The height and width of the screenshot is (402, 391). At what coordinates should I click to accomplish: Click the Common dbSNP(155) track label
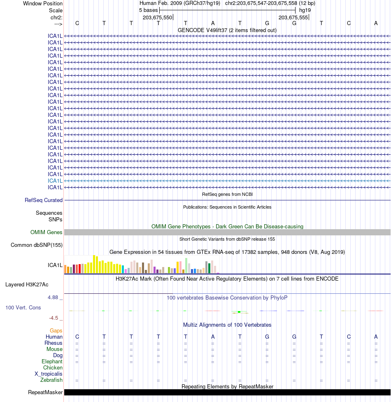(37, 245)
